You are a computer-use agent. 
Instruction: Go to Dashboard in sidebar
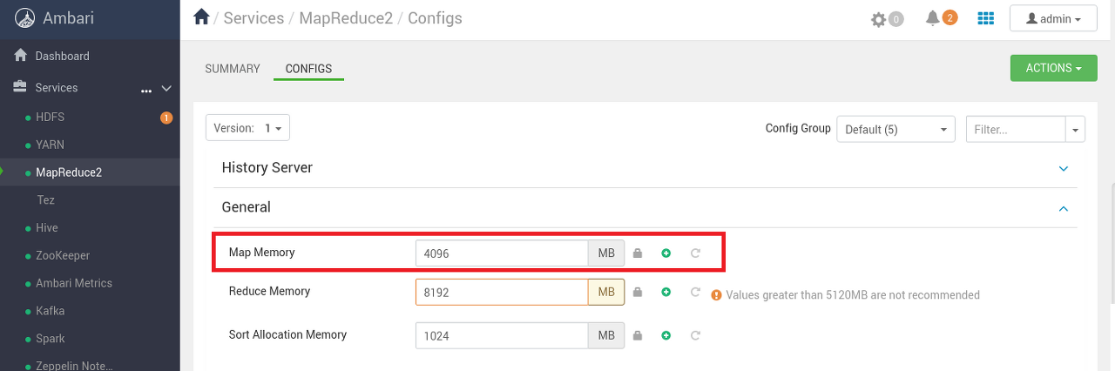62,56
